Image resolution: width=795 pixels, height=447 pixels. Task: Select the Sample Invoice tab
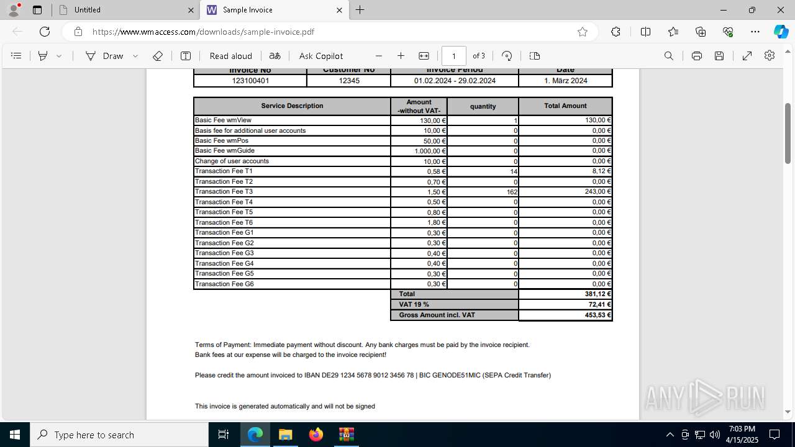point(274,10)
